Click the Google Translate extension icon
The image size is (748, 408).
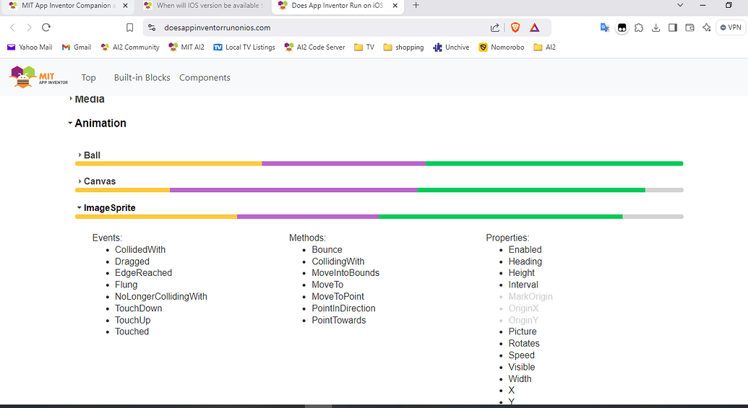(x=605, y=27)
